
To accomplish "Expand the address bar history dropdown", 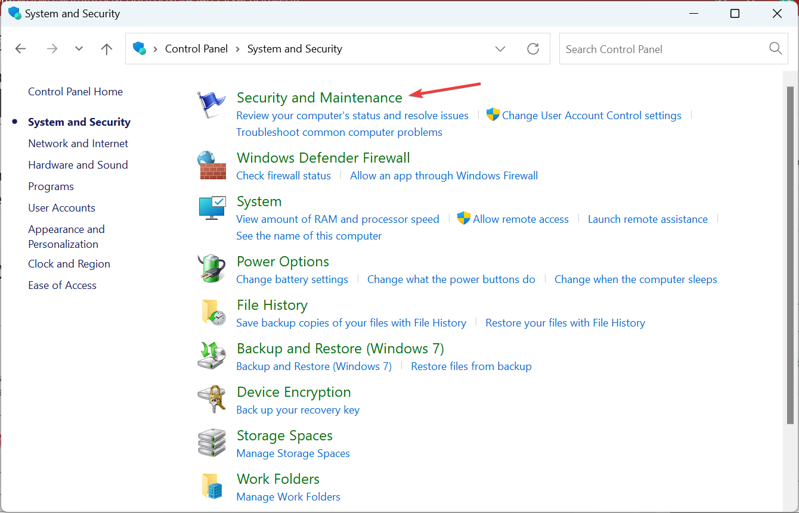I will pyautogui.click(x=500, y=49).
